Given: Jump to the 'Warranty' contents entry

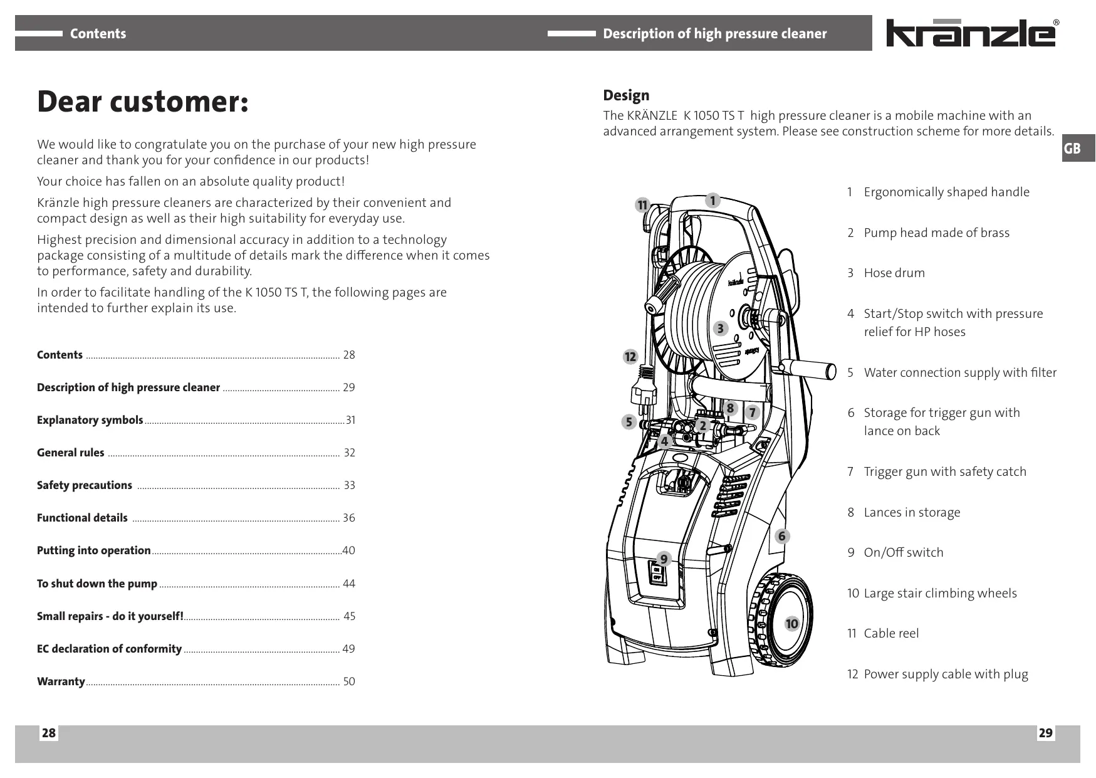Looking at the screenshot, I should coord(61,681).
